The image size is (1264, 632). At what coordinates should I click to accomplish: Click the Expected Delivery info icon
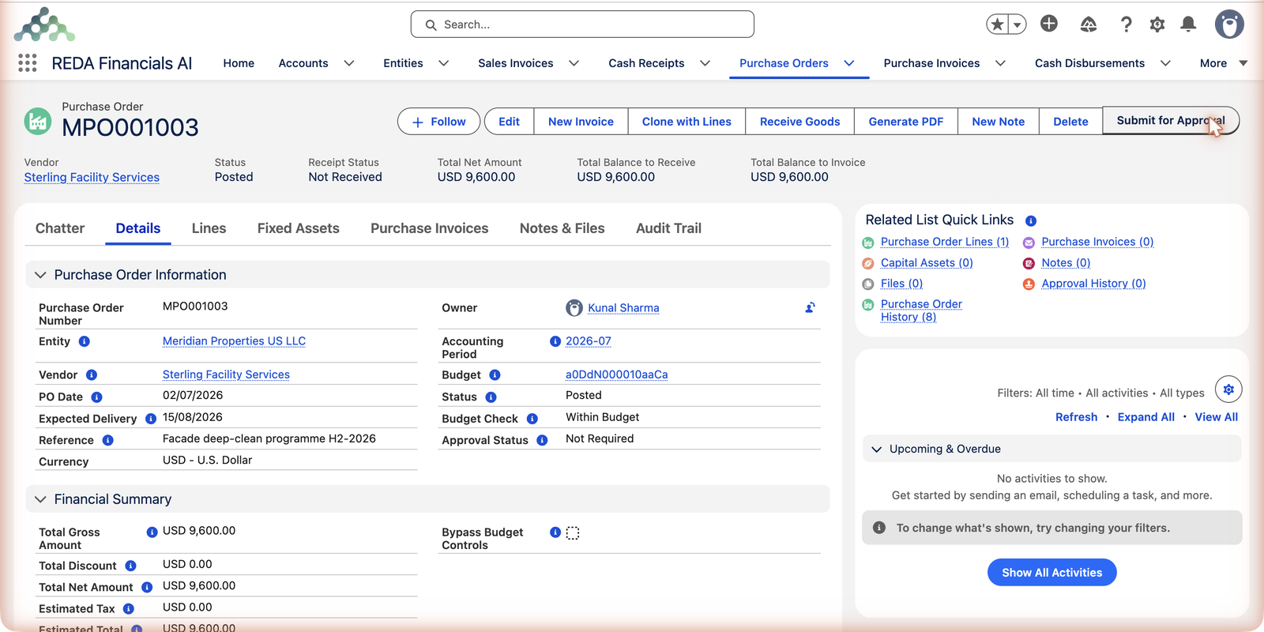(x=150, y=419)
